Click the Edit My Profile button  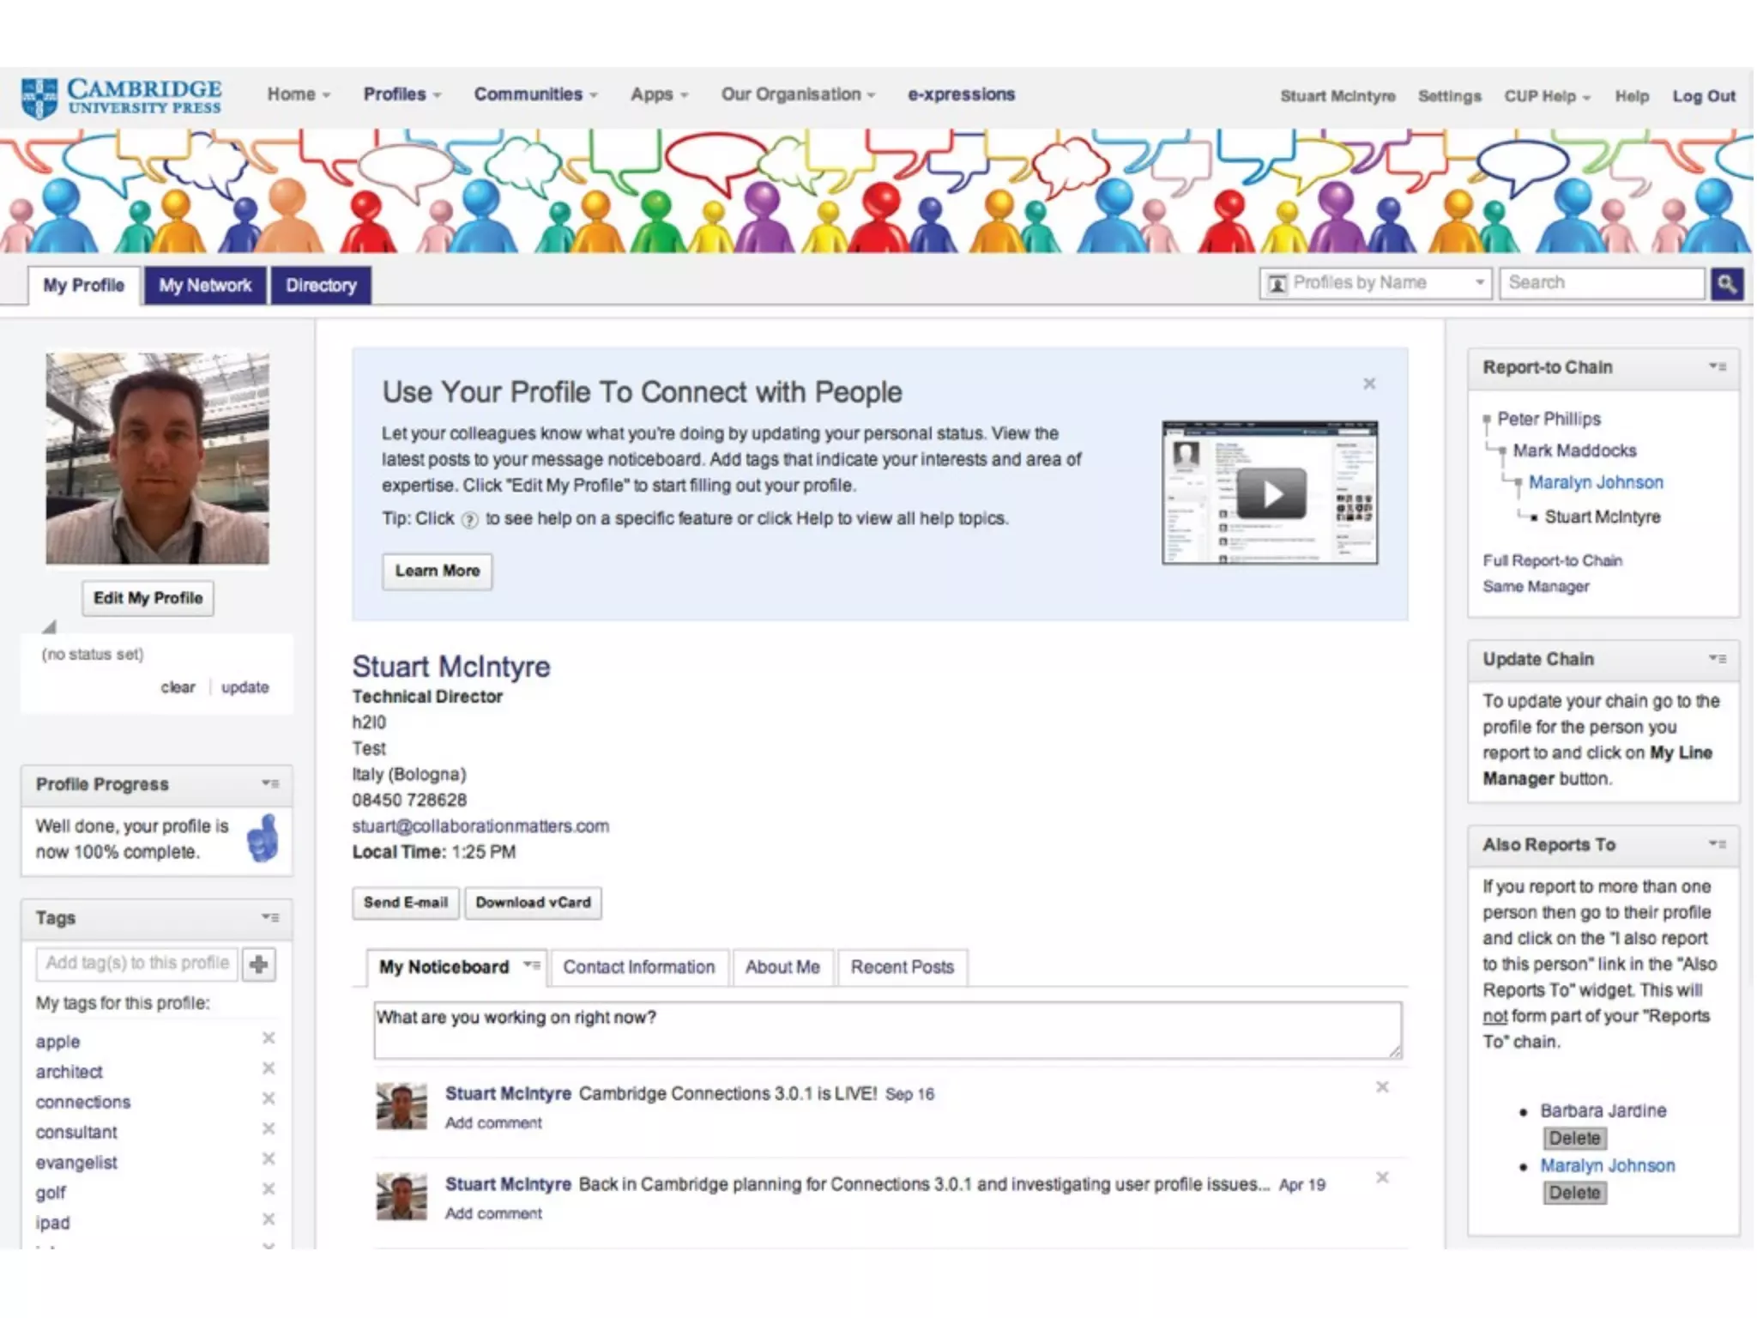pyautogui.click(x=148, y=598)
